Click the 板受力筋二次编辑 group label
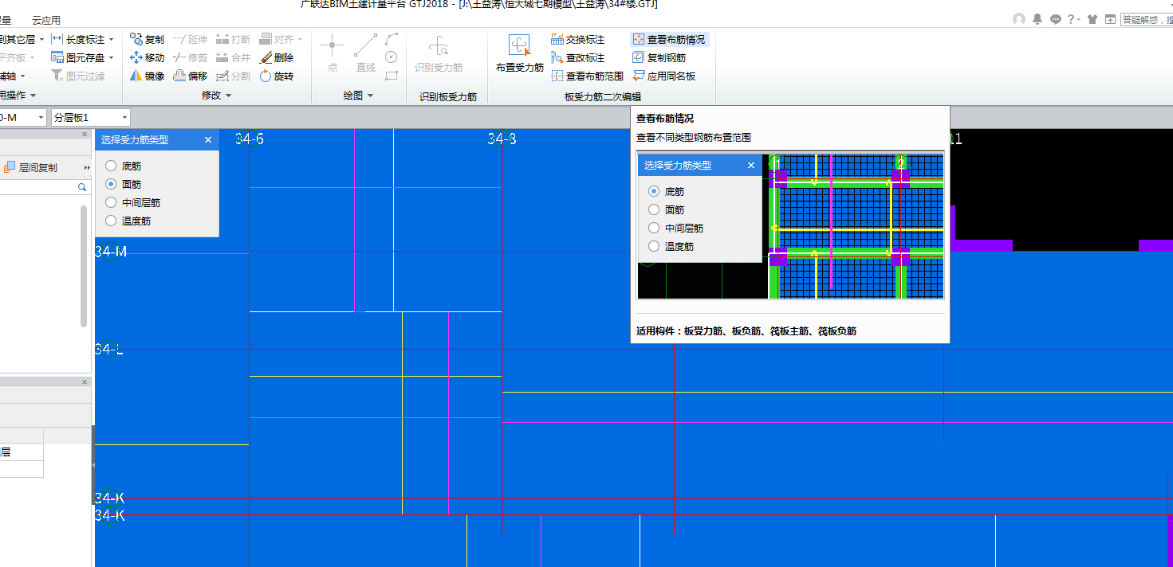This screenshot has width=1173, height=567. click(x=602, y=96)
